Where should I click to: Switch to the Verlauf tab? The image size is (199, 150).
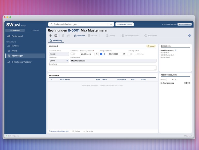(35, 30)
